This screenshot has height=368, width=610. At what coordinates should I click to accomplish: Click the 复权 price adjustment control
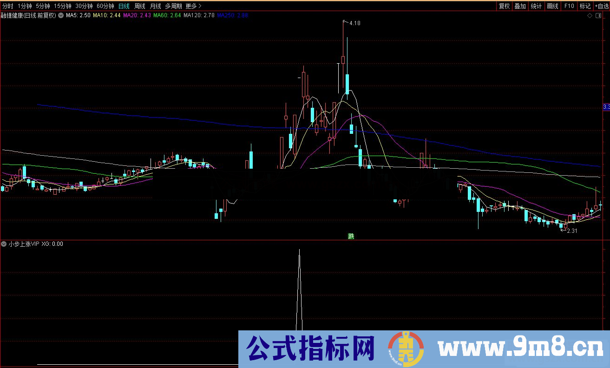pyautogui.click(x=504, y=6)
